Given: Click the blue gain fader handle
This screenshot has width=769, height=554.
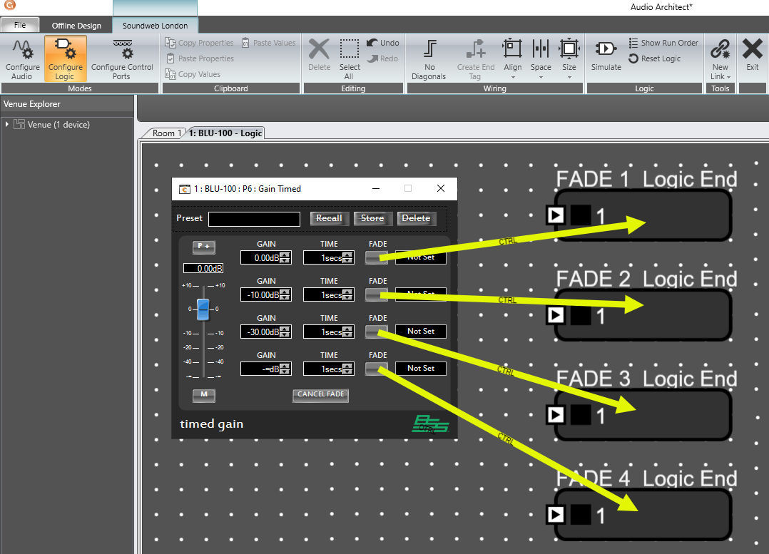Looking at the screenshot, I should coord(203,309).
